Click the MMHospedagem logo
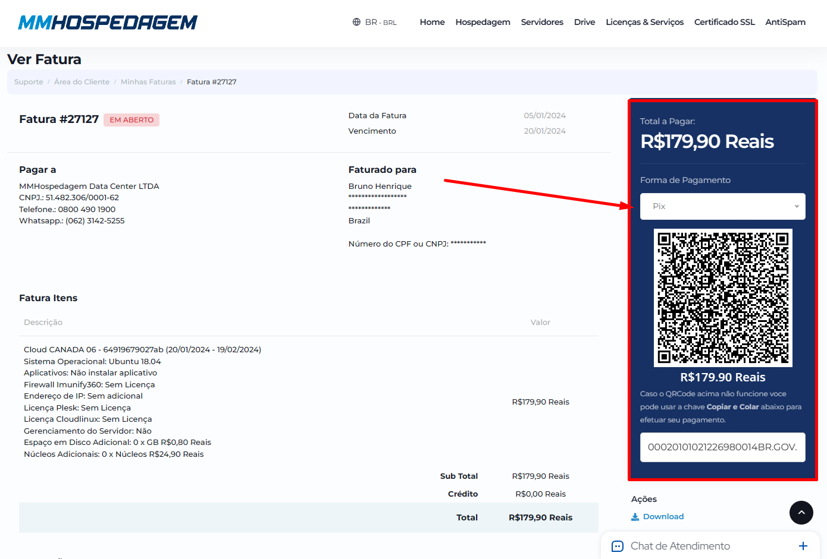The image size is (827, 559). (108, 23)
